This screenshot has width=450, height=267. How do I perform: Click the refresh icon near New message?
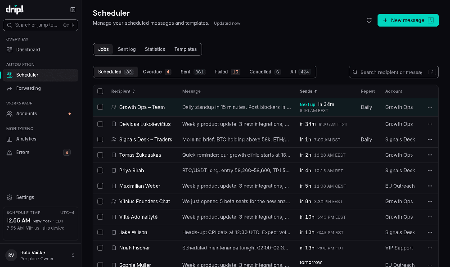coord(369,20)
